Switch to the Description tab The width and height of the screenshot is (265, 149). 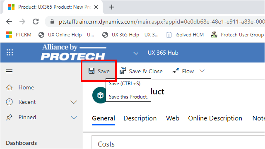point(140,118)
